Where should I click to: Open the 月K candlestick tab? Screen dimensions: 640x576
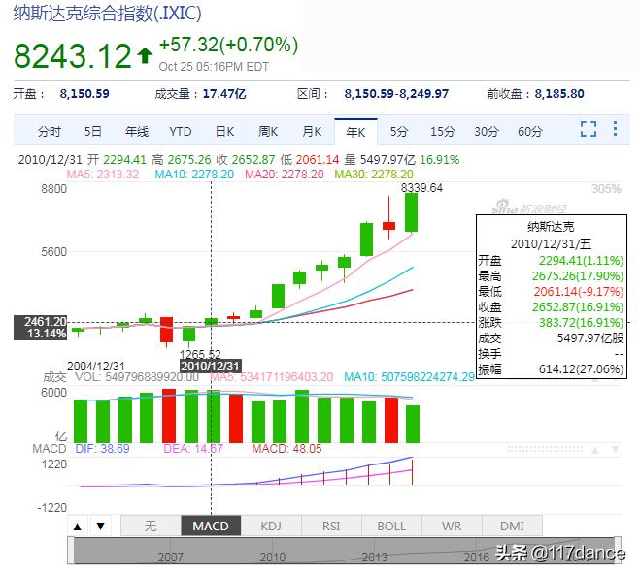pyautogui.click(x=312, y=132)
